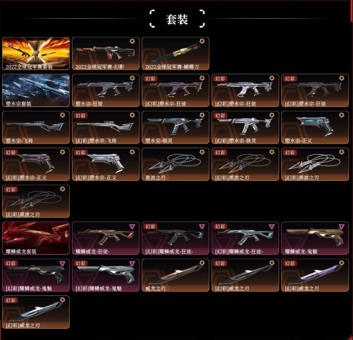Click the tier badge icon on 2022全球冠军赛-蝴蝶刀
The width and height of the screenshot is (353, 340).
click(202, 41)
